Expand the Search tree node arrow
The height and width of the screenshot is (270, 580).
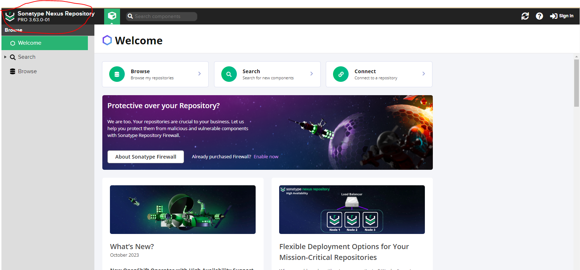pos(5,57)
